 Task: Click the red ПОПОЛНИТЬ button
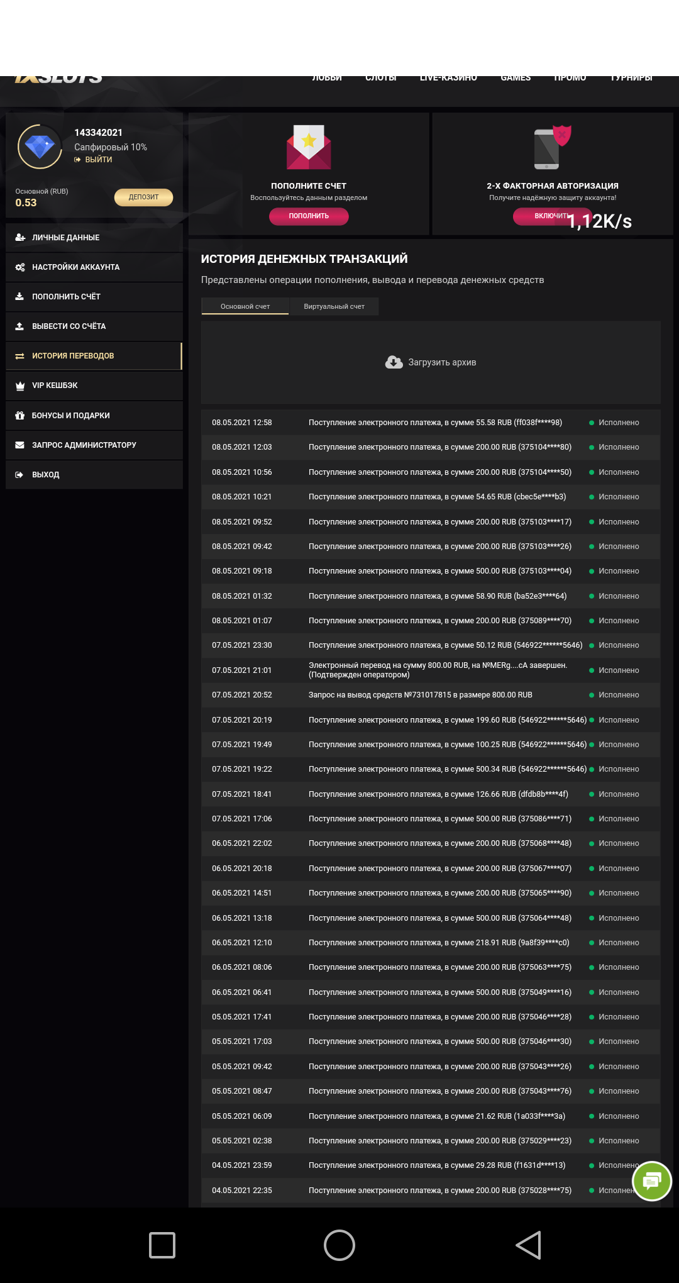(309, 216)
